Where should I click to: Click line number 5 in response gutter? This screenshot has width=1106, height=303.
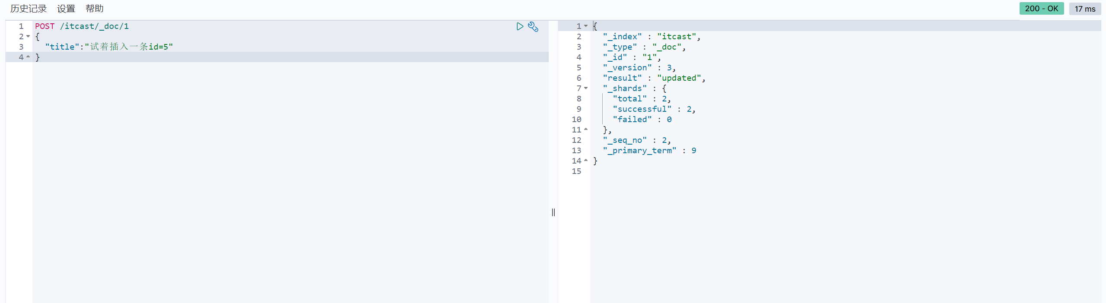(x=579, y=68)
